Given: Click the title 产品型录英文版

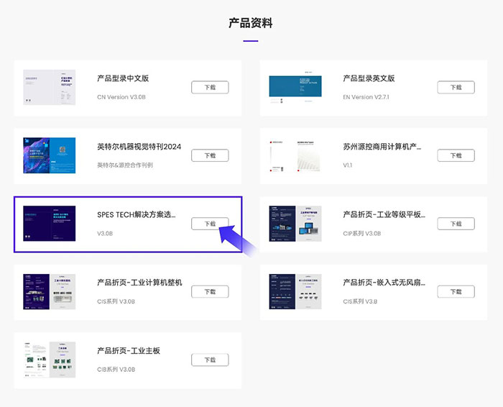Looking at the screenshot, I should pyautogui.click(x=369, y=78).
